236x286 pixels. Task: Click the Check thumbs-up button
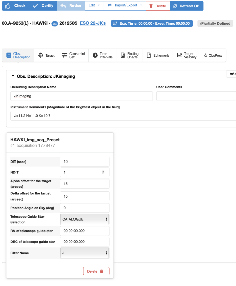(16, 6)
